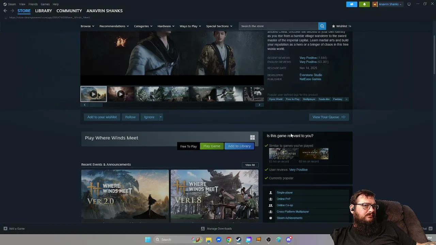Follow the game with the Follow button
The image size is (436, 245).
coord(130,117)
